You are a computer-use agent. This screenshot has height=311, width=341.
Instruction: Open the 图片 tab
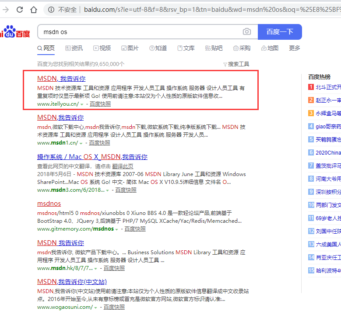click(130, 48)
